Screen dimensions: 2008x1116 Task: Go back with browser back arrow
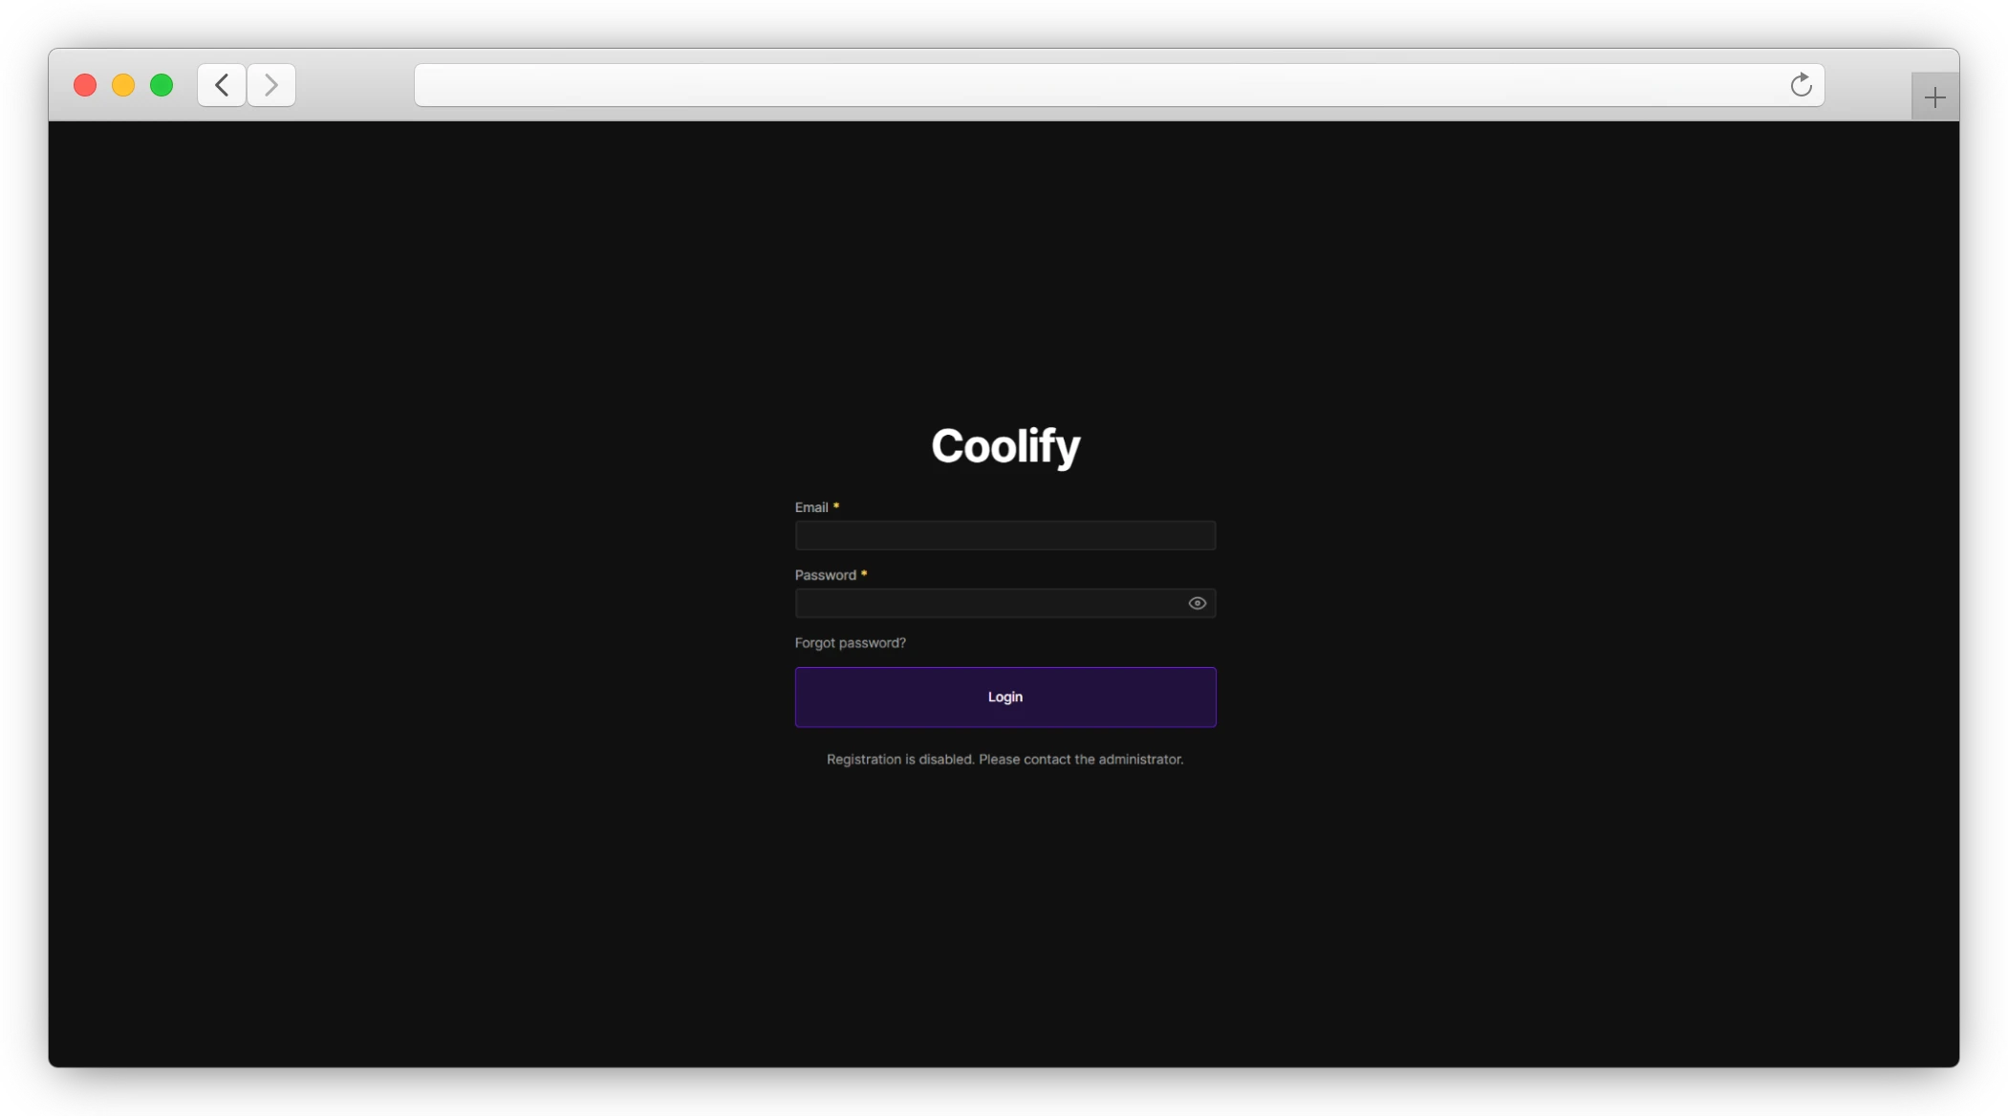click(222, 85)
